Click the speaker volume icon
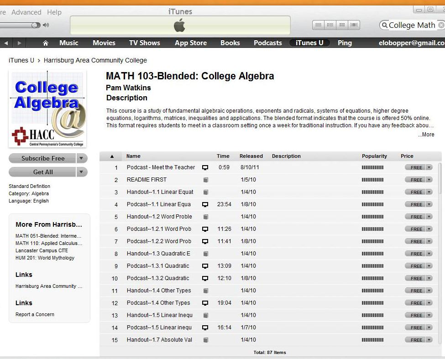 tap(46, 25)
